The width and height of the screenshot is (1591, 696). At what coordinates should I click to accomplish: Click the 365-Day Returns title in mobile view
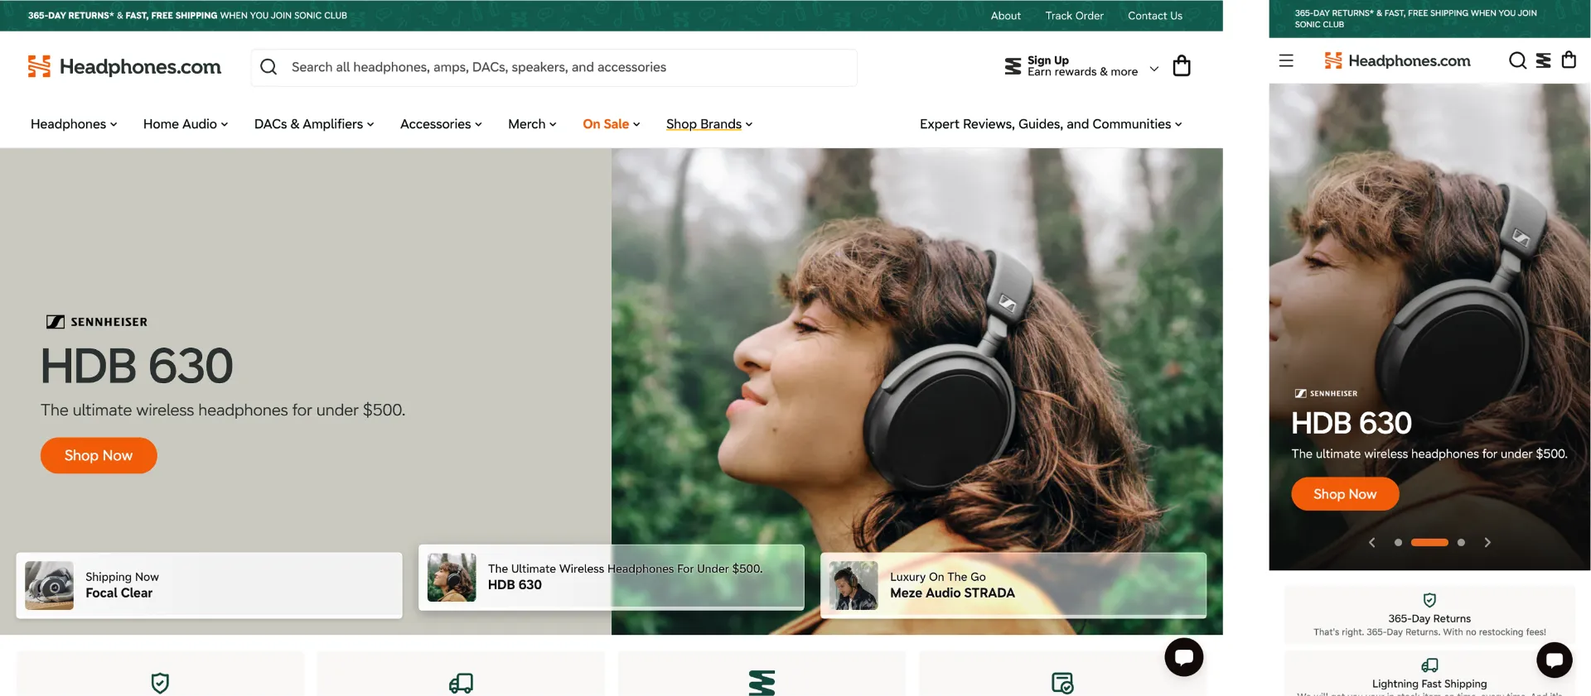tap(1429, 618)
